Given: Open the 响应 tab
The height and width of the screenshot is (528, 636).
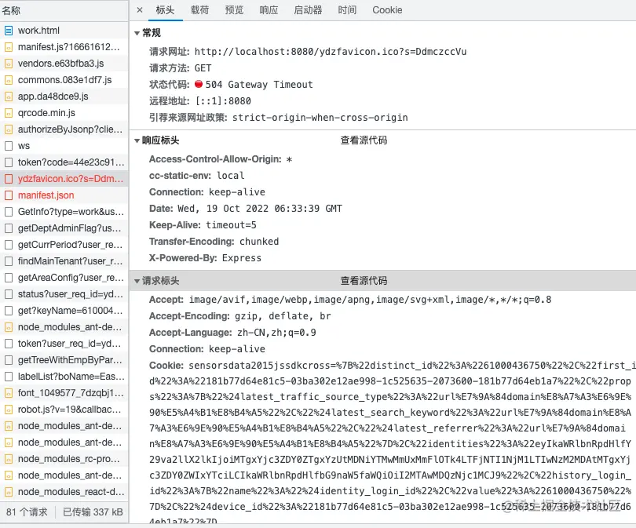Looking at the screenshot, I should click(269, 10).
